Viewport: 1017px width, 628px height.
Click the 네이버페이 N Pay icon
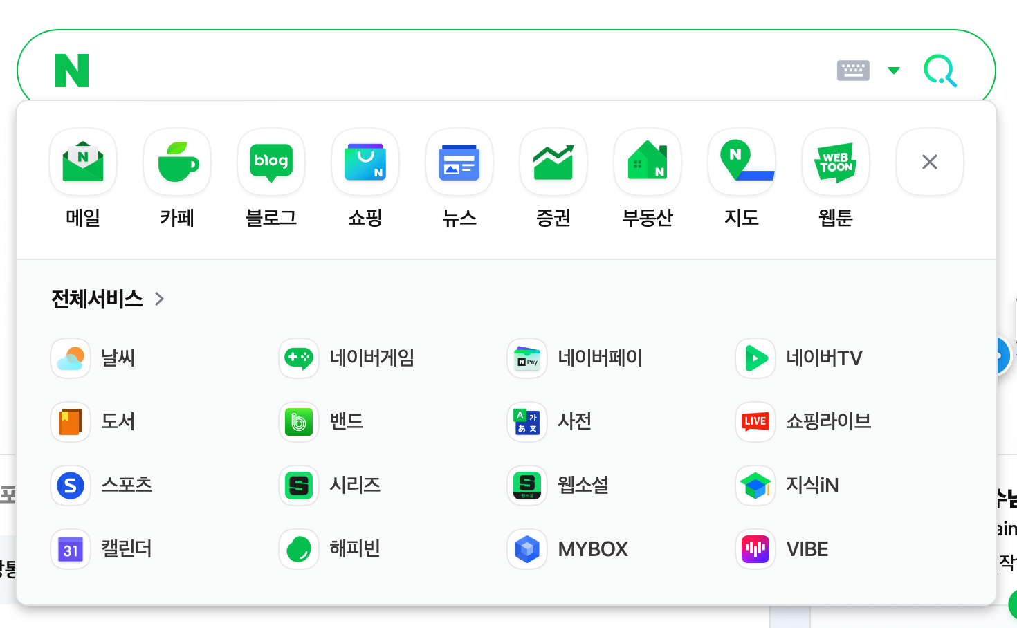(x=527, y=358)
